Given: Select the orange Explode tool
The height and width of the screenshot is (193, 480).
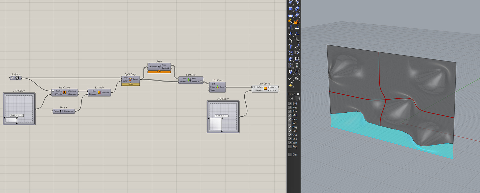Looking at the screenshot, I should pyautogui.click(x=297, y=21).
